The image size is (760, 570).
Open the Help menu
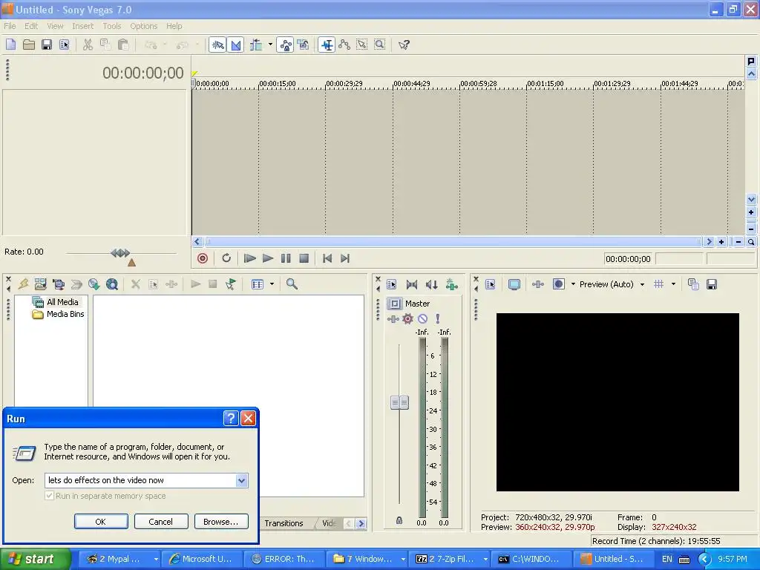point(174,26)
